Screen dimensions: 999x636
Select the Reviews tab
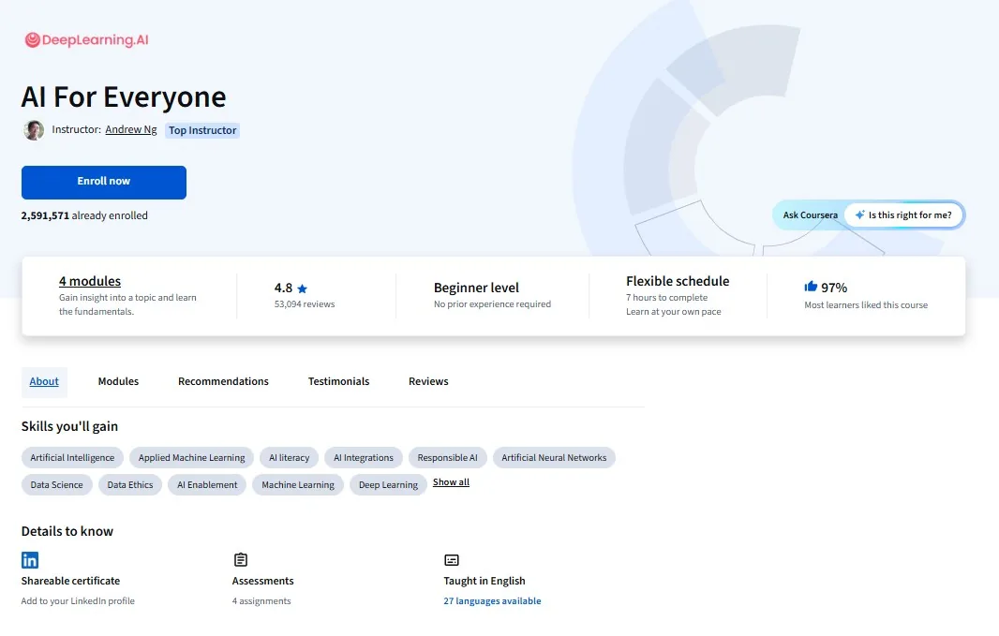(x=428, y=381)
